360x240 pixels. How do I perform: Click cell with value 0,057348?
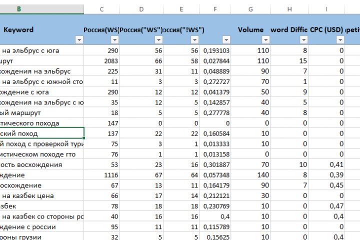pos(215,175)
